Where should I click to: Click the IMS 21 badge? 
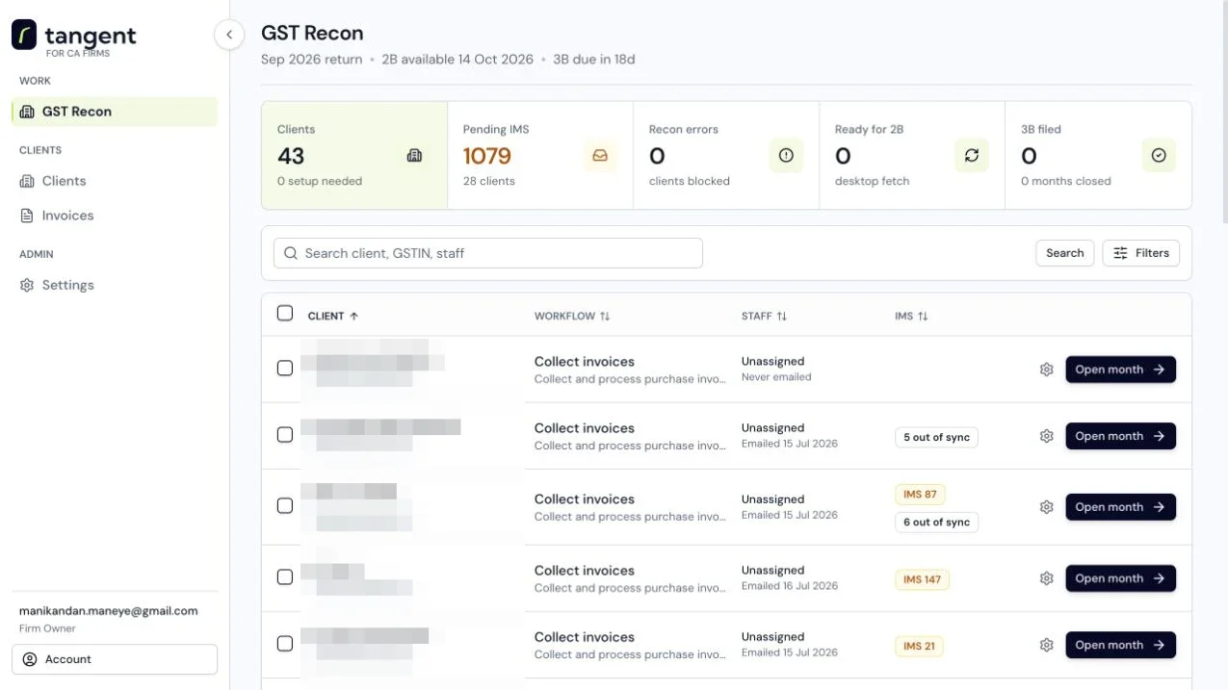coord(920,646)
